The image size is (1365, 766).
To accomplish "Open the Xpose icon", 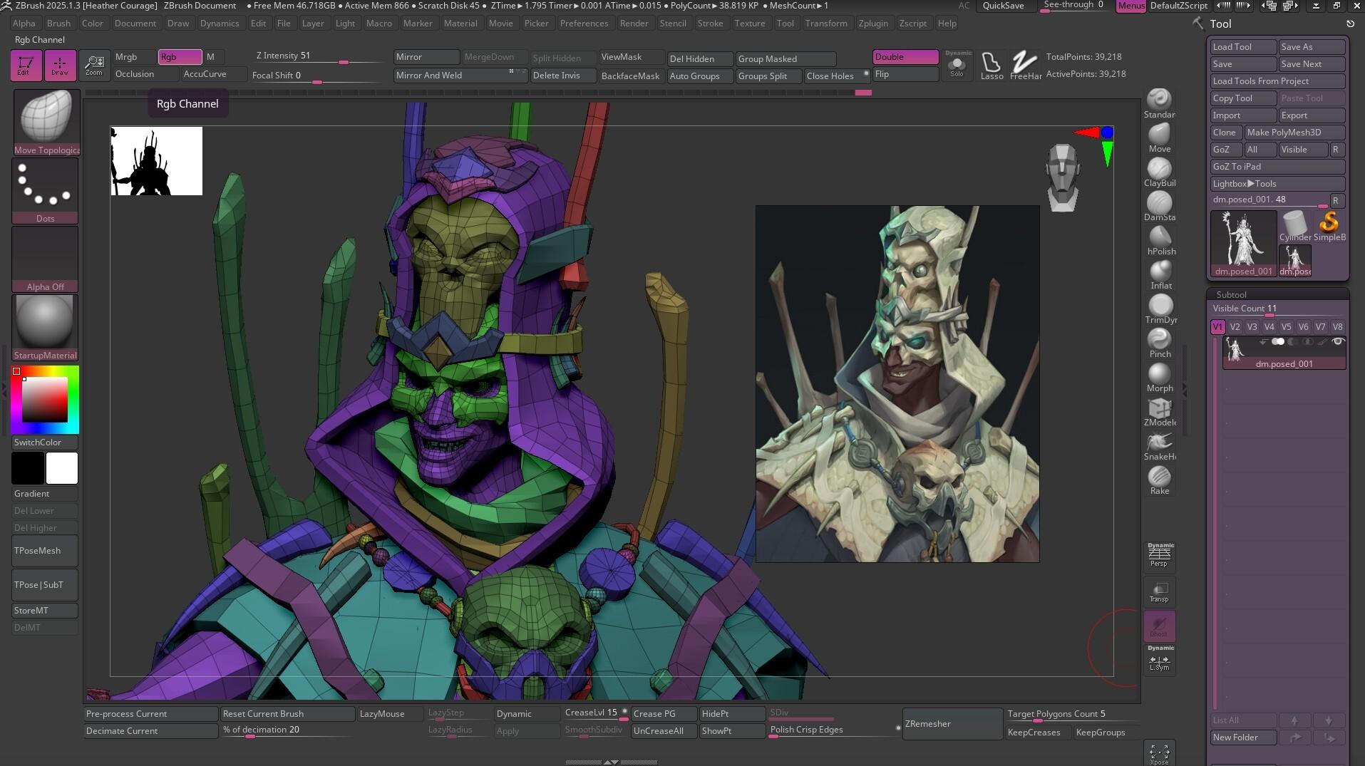I will [x=1160, y=754].
